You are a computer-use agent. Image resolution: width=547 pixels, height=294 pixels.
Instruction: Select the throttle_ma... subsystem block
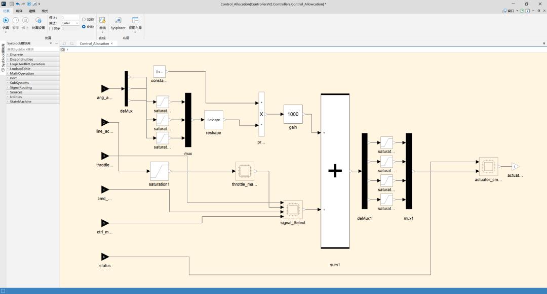[245, 171]
